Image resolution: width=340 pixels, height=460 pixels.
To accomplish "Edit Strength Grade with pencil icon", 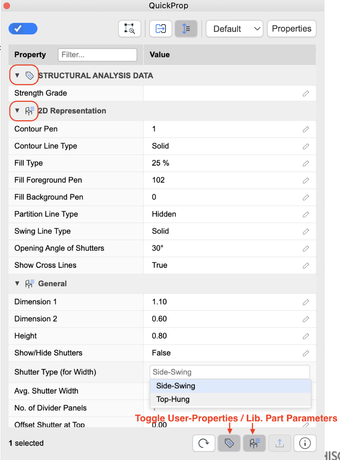I will click(x=306, y=93).
